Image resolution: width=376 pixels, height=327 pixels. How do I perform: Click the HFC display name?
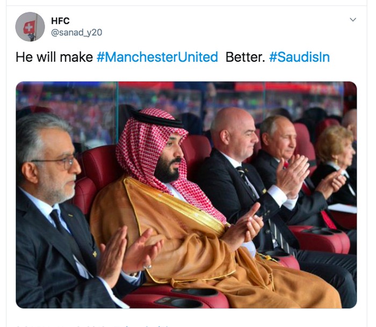pyautogui.click(x=60, y=21)
